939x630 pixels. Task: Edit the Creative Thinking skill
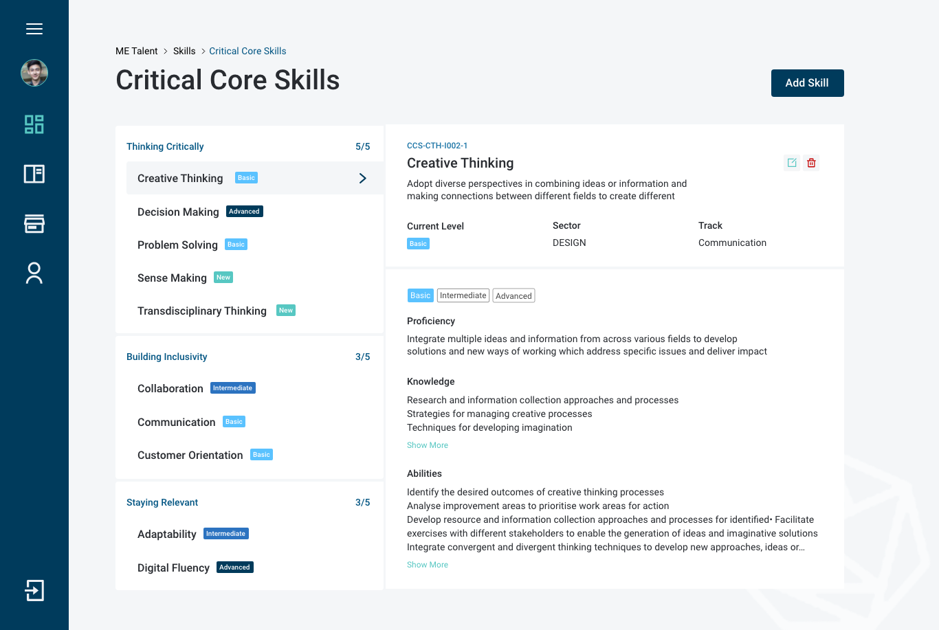(x=792, y=163)
